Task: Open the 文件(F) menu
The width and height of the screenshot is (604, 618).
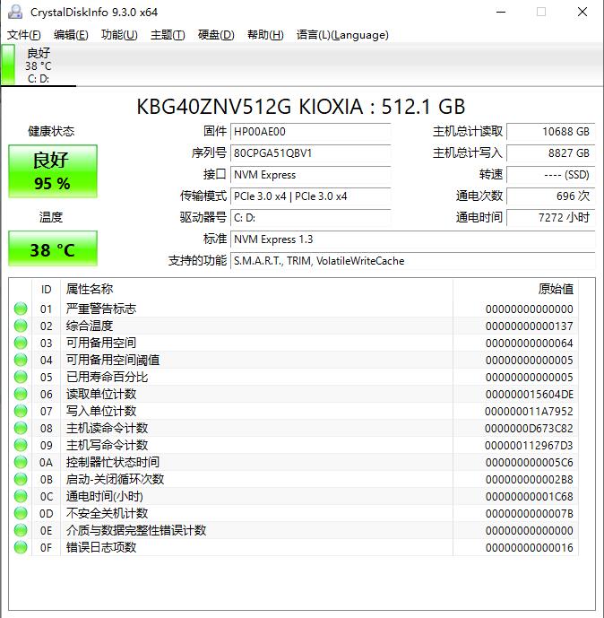Action: tap(23, 35)
